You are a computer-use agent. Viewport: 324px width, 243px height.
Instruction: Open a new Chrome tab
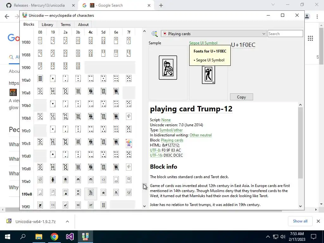pyautogui.click(x=161, y=5)
